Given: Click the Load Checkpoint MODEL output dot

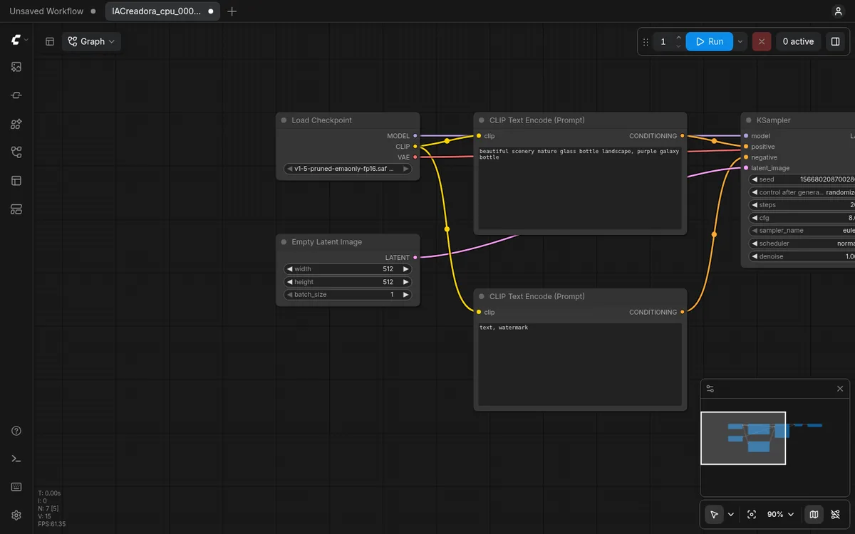Looking at the screenshot, I should [415, 135].
